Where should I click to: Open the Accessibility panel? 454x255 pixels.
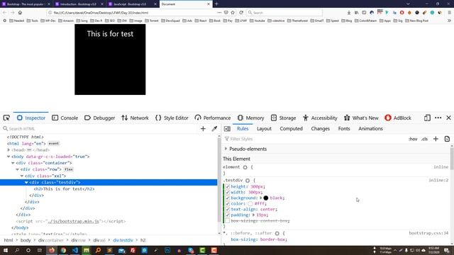pyautogui.click(x=320, y=118)
